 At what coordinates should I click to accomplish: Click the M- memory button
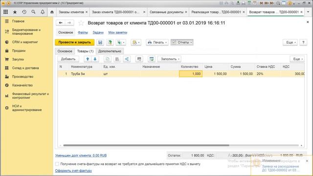point(272,3)
